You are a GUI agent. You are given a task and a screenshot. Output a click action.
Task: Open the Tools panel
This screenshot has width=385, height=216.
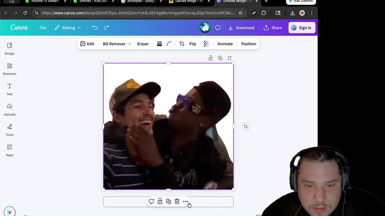click(10, 130)
